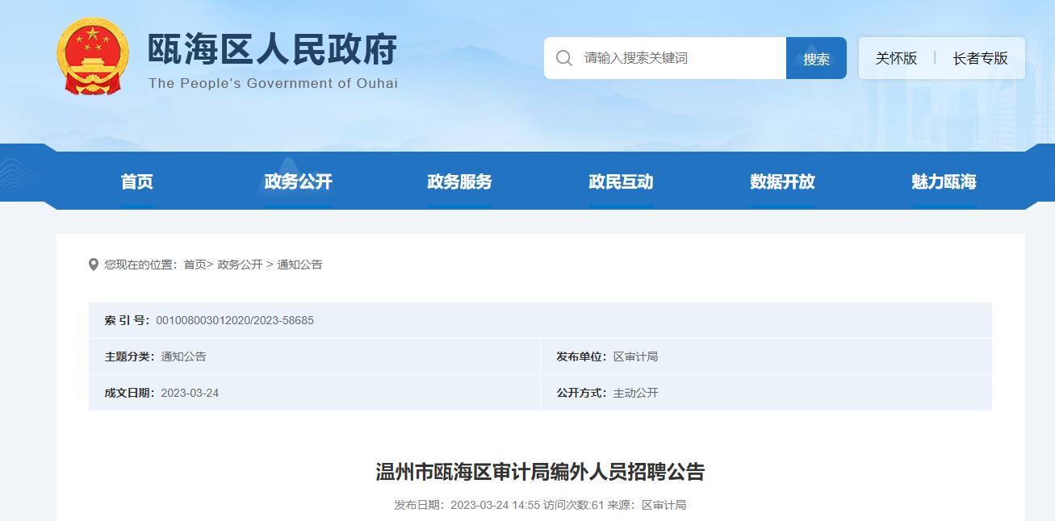This screenshot has width=1055, height=521.
Task: Select 政民互动 in the navigation bar
Action: pyautogui.click(x=621, y=182)
